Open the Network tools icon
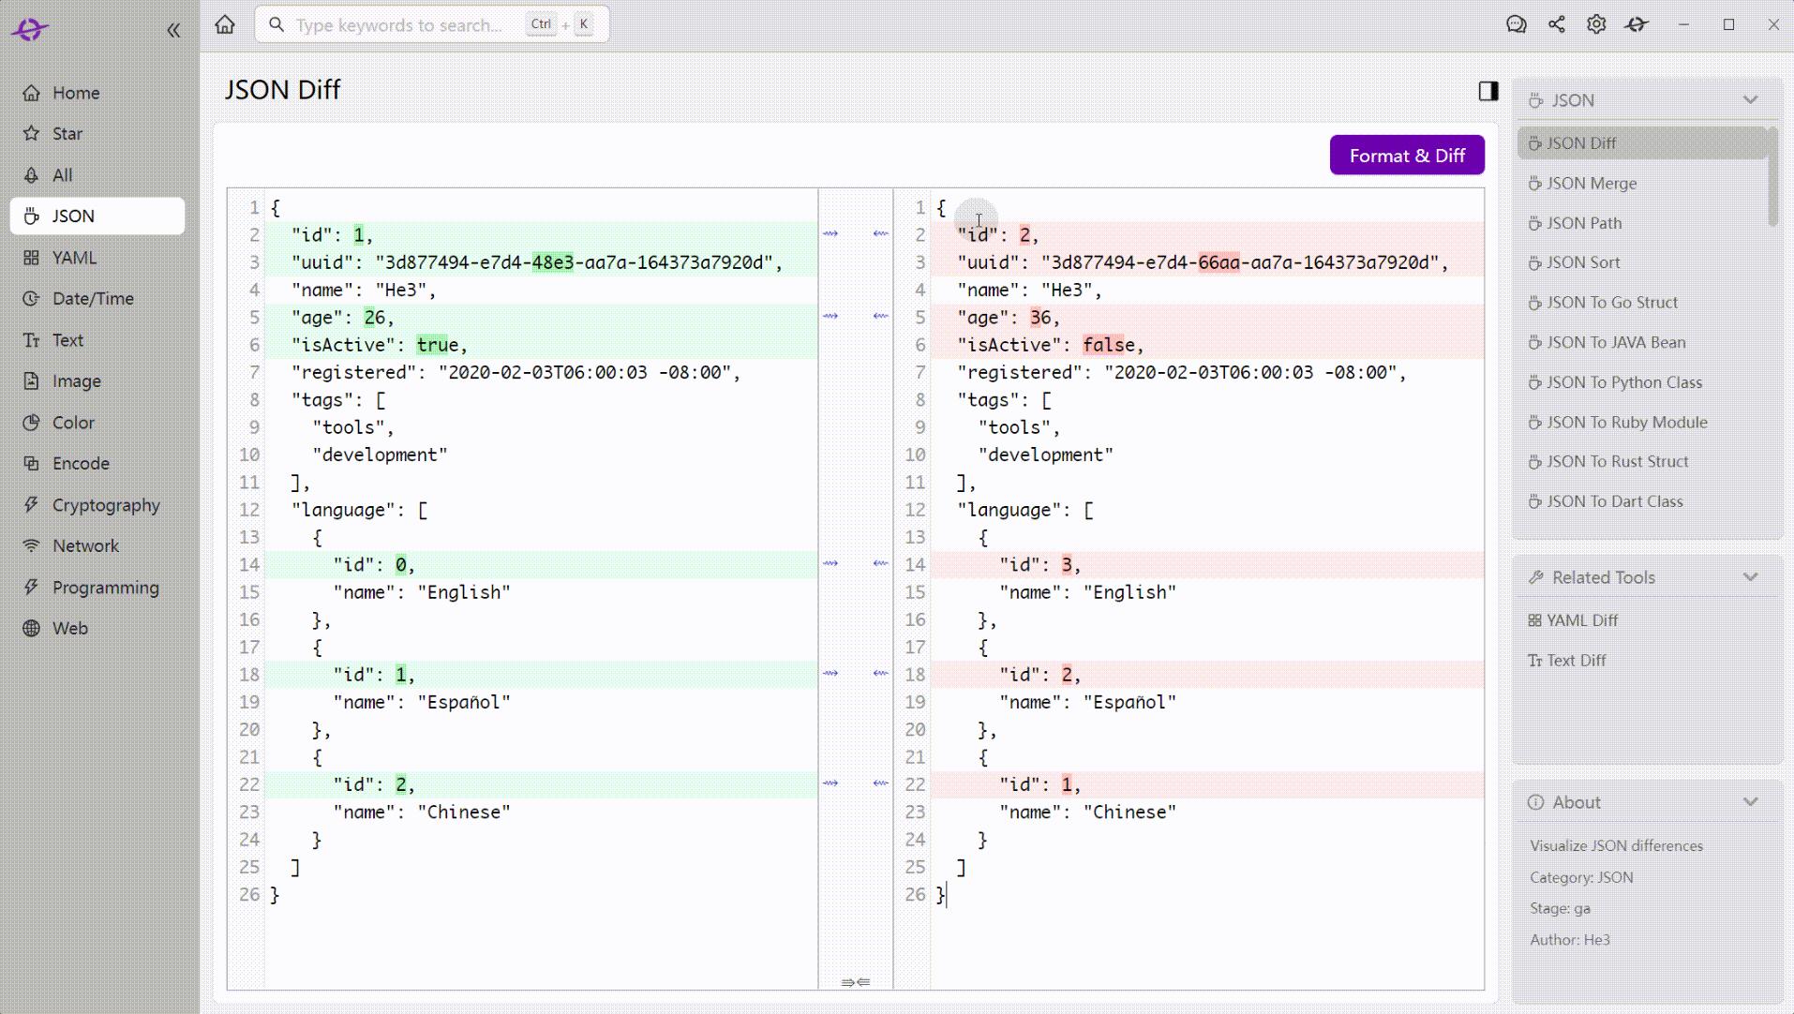Image resolution: width=1794 pixels, height=1014 pixels. tap(32, 544)
